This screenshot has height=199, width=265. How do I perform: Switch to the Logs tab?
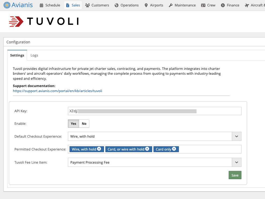(34, 55)
